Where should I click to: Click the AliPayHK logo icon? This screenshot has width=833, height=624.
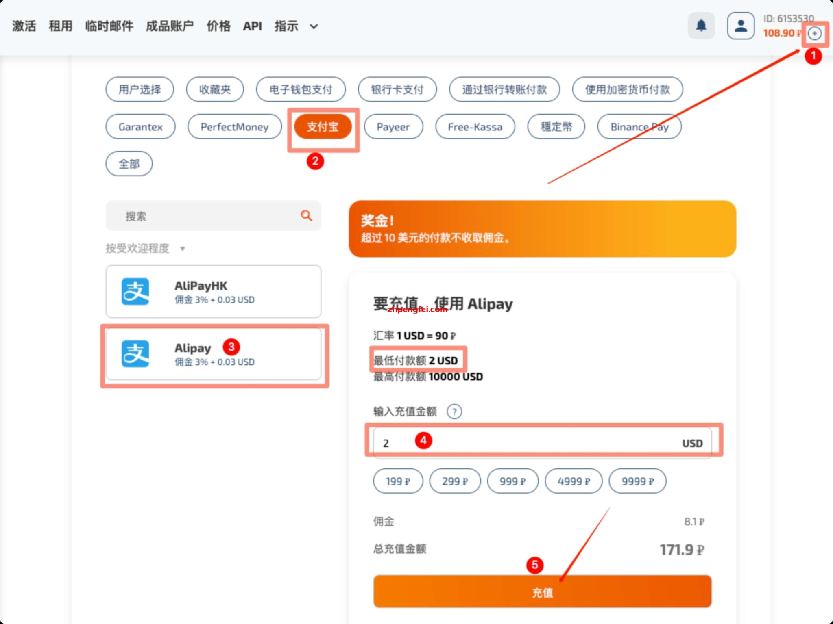[x=135, y=291]
